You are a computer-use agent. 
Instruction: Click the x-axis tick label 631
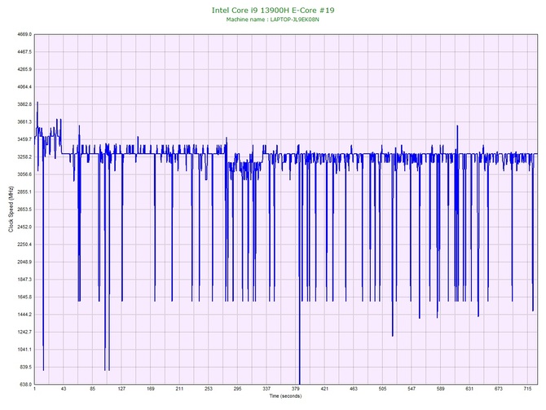pyautogui.click(x=469, y=389)
